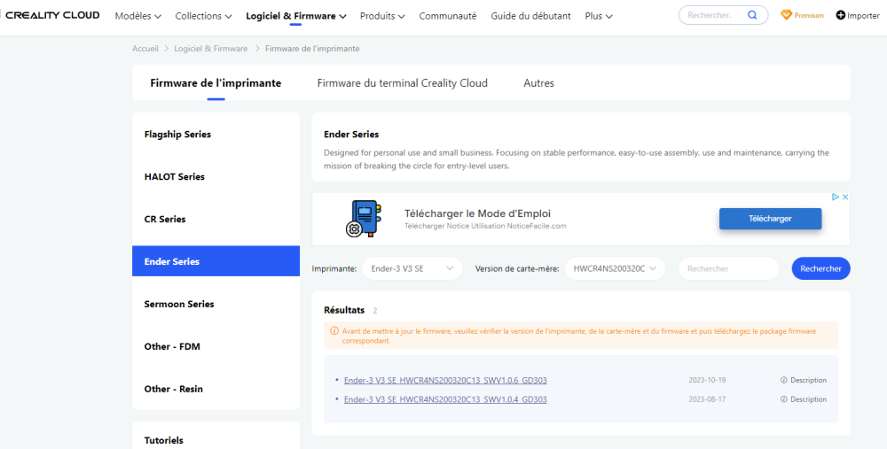Click Télécharger le Mode d'Emploi ad title
Viewport: 887px width, 449px height.
(477, 213)
